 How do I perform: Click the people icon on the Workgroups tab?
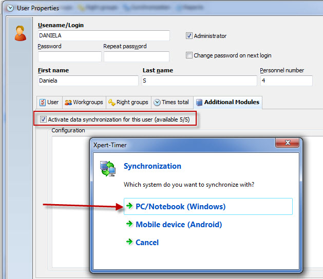click(68, 102)
